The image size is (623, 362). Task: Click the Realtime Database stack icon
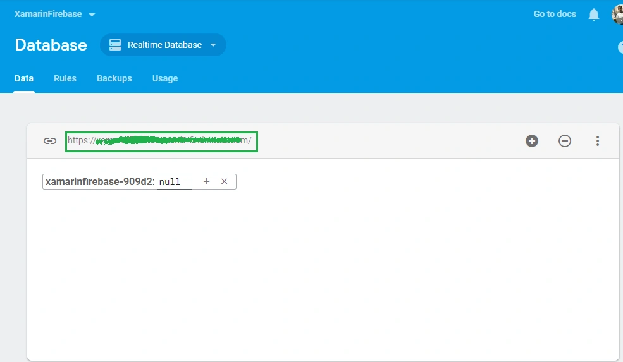click(115, 45)
